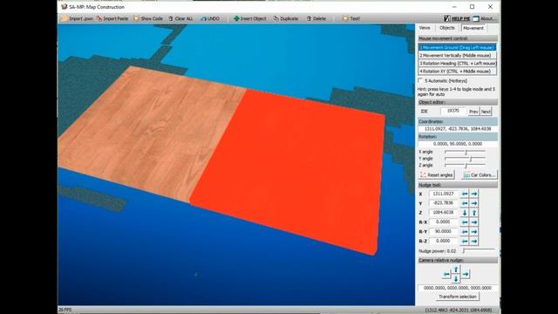The height and width of the screenshot is (314, 558).
Task: Click the Rotation value field
Action: point(458,144)
